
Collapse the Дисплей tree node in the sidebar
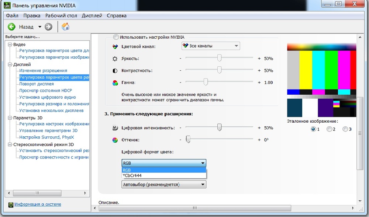point(10,64)
